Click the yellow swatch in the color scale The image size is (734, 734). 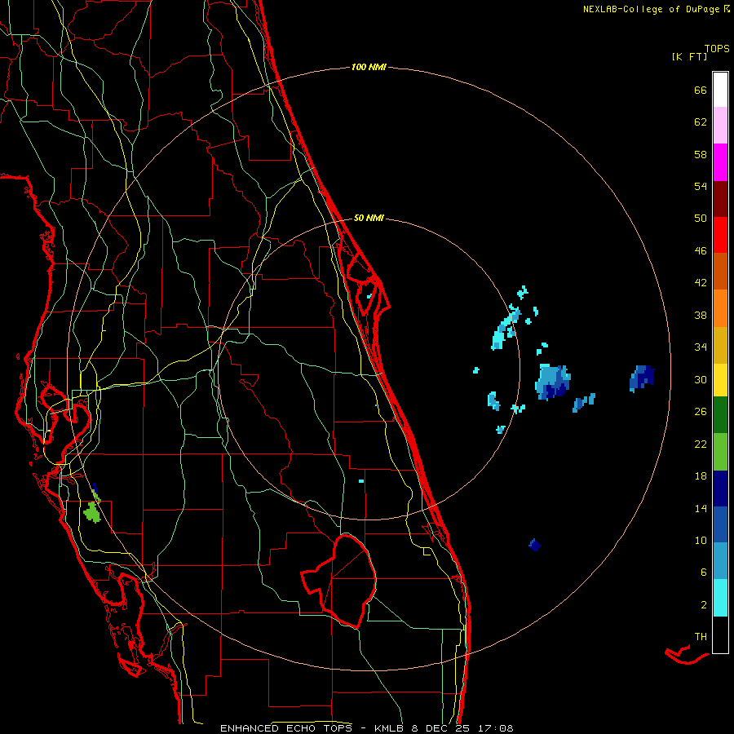[720, 379]
